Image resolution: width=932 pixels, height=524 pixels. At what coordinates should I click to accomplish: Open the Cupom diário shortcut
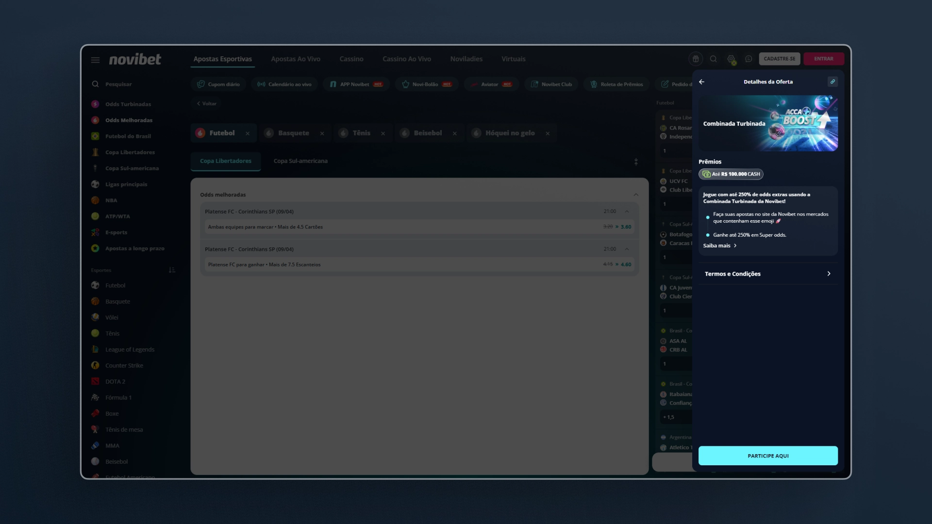coord(218,84)
